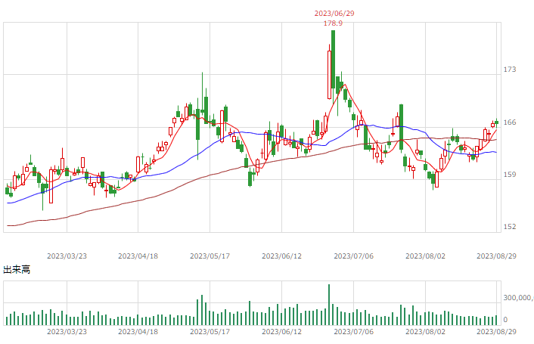Click the 300,000 volume axis label
This screenshot has height=344, width=534.
pyautogui.click(x=518, y=298)
